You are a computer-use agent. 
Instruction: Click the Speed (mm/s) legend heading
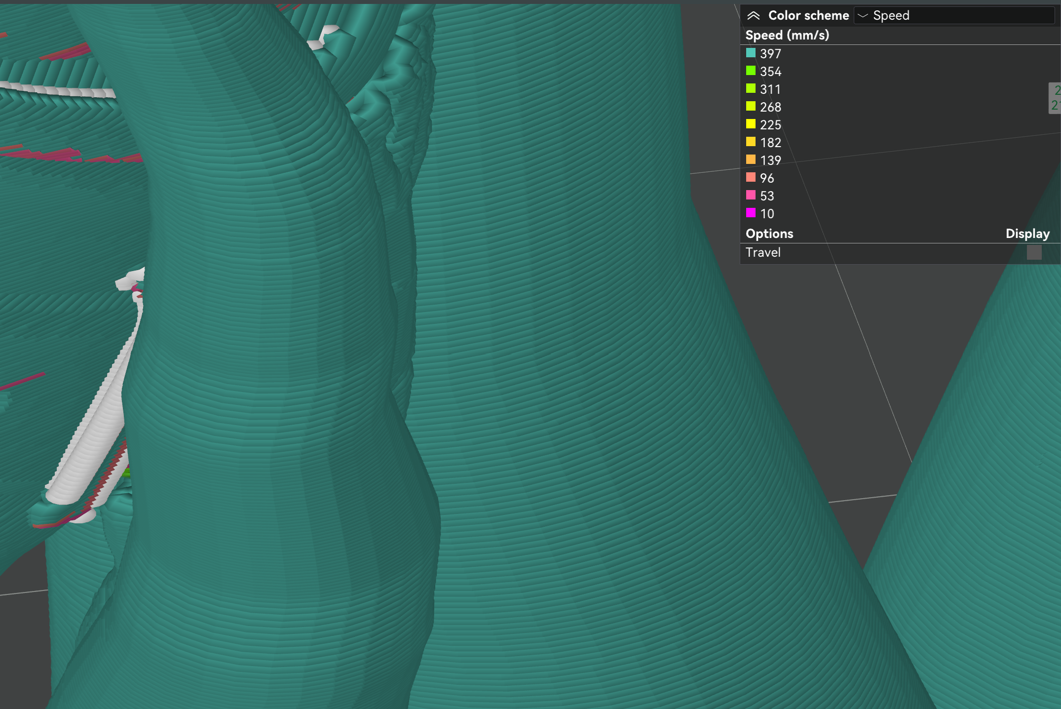coord(787,35)
